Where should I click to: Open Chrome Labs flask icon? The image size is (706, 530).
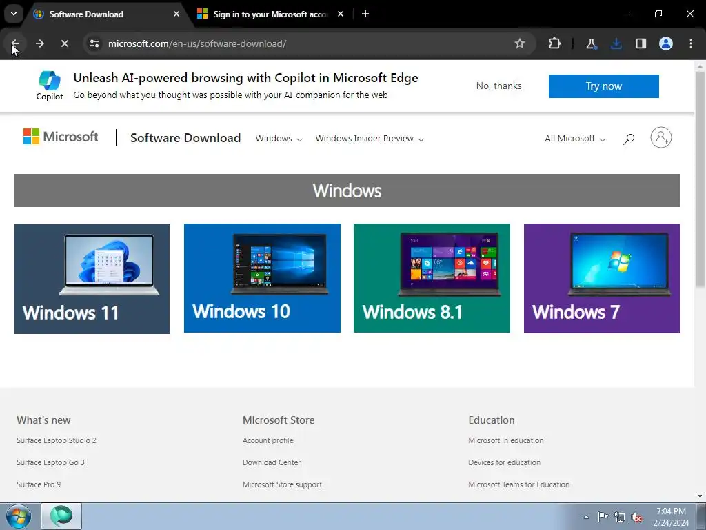coord(591,43)
